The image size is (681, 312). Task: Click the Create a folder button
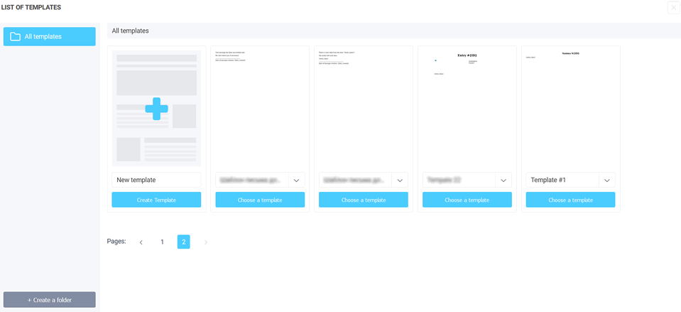49,300
